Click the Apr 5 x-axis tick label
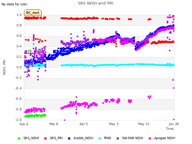 click(x=84, y=124)
